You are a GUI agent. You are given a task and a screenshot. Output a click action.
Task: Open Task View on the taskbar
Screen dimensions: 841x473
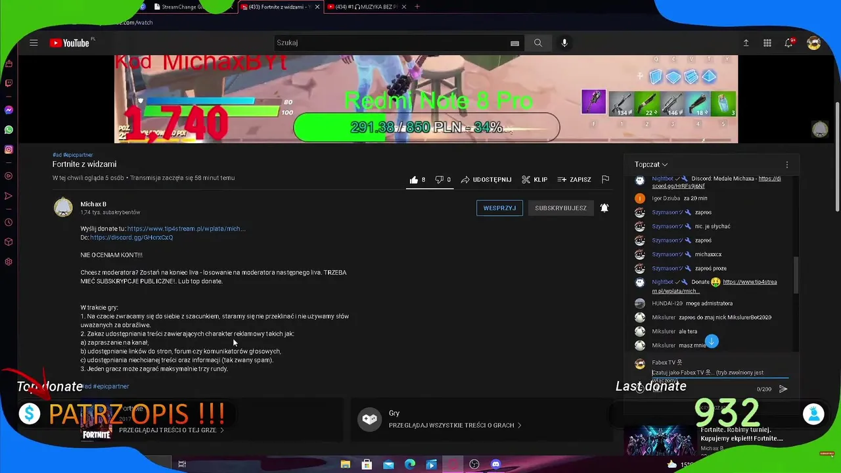tap(182, 464)
